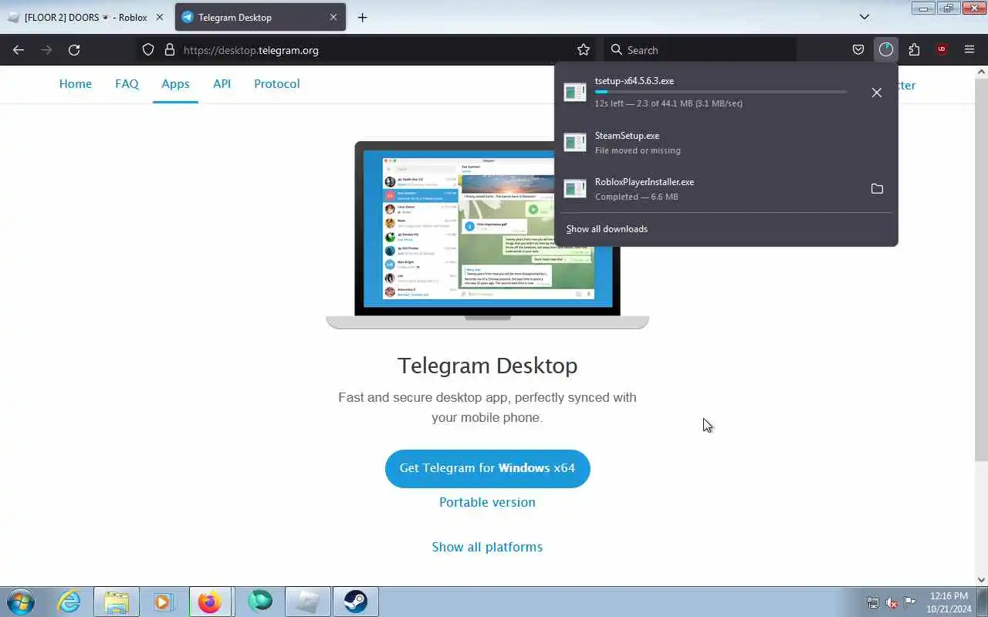Open the API navigation link

click(222, 84)
